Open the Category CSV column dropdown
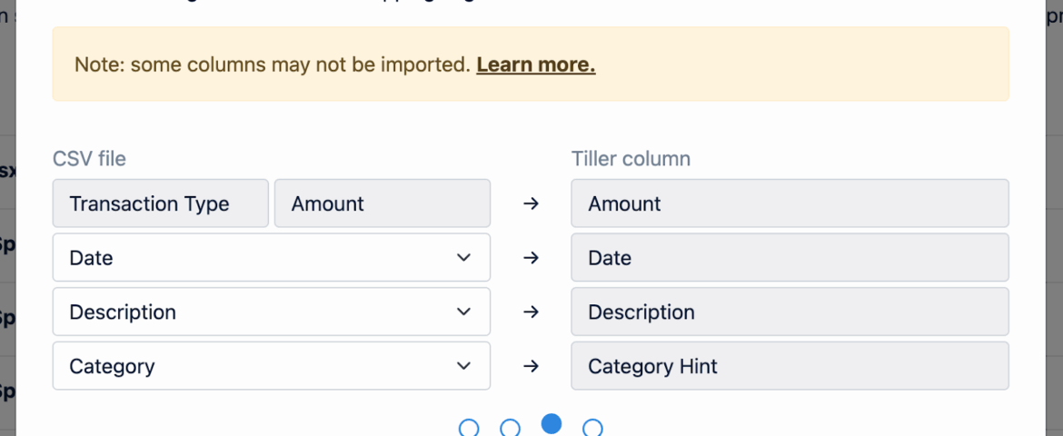The width and height of the screenshot is (1063, 436). point(271,367)
